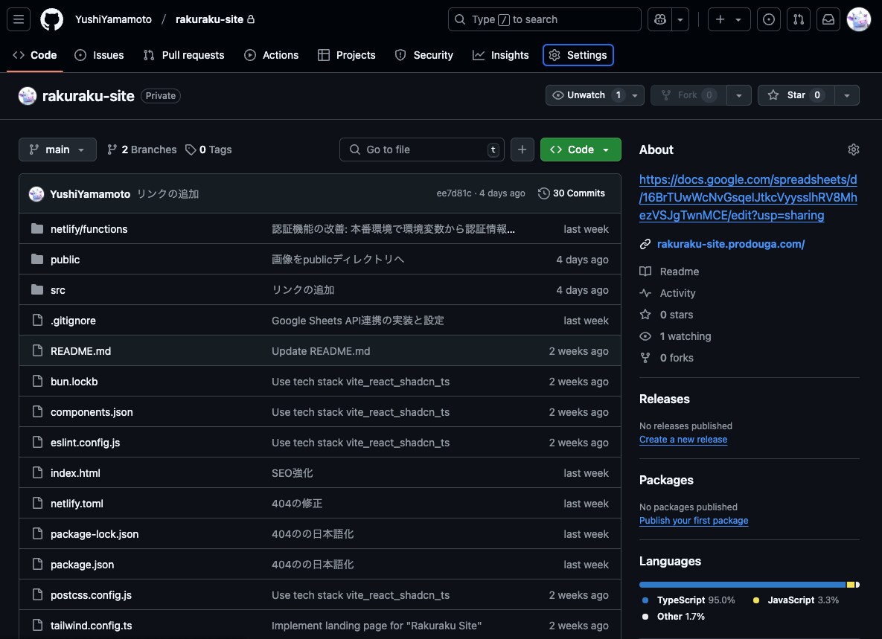882x639 pixels.
Task: Open the Settings tab
Action: tap(578, 55)
